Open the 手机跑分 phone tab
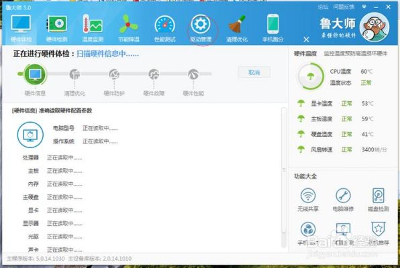This screenshot has width=400, height=268. click(272, 29)
